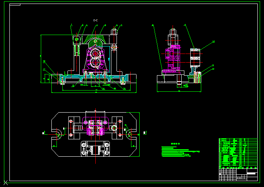
Task: Select part balloon number 1 on front view
Action: click(71, 25)
